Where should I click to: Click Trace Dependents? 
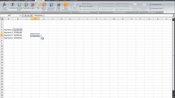pos(107,7)
